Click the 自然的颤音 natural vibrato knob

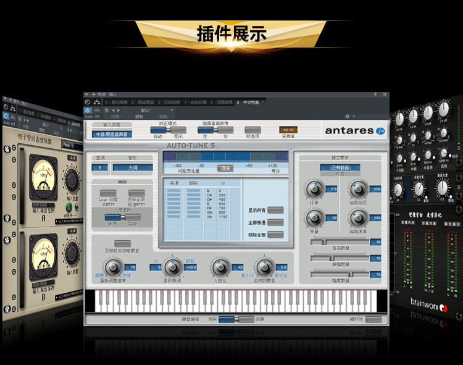(264, 267)
